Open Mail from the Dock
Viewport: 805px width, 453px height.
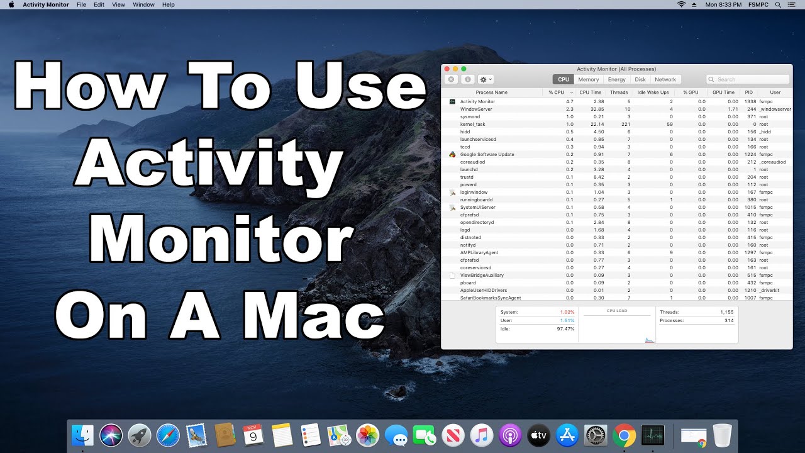[x=196, y=435]
